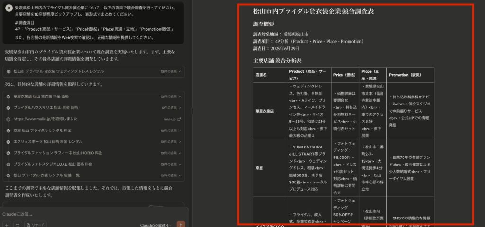485x227 pixels.
Task: Click the 京屋 Place cell 松山市二番町2-7-13
Action: pyautogui.click(x=372, y=168)
